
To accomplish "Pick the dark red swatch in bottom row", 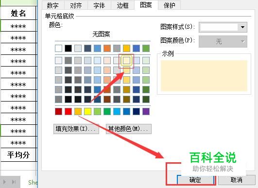I will click(x=59, y=111).
